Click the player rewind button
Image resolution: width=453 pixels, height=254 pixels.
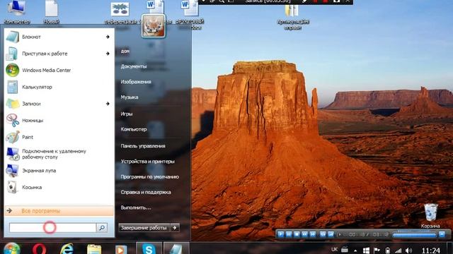304,234
